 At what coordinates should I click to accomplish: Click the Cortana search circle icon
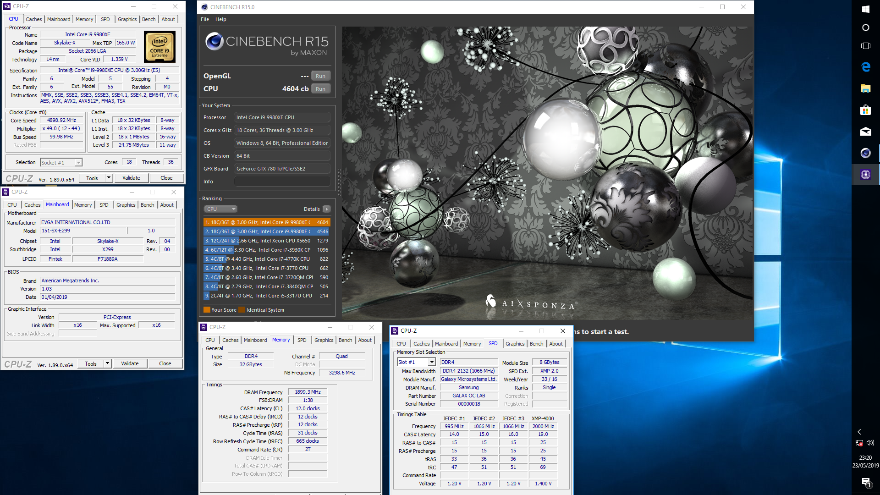tap(865, 27)
